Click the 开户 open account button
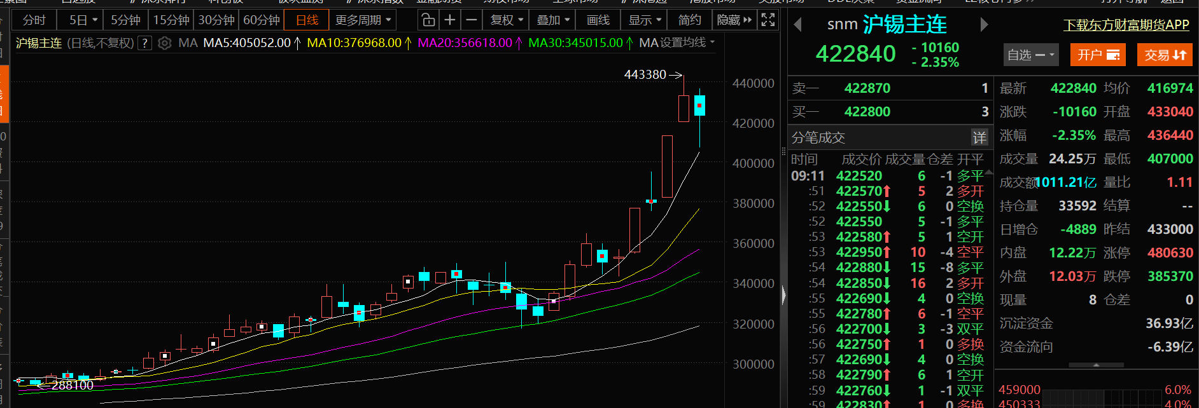The width and height of the screenshot is (1199, 408). (x=1098, y=55)
